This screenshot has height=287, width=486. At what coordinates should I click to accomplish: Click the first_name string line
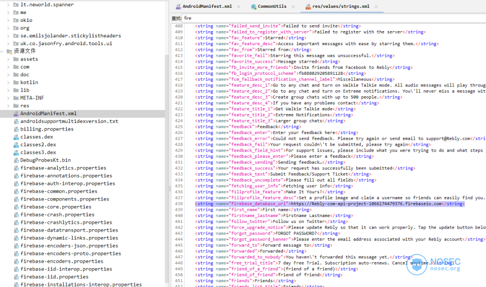pyautogui.click(x=252, y=210)
